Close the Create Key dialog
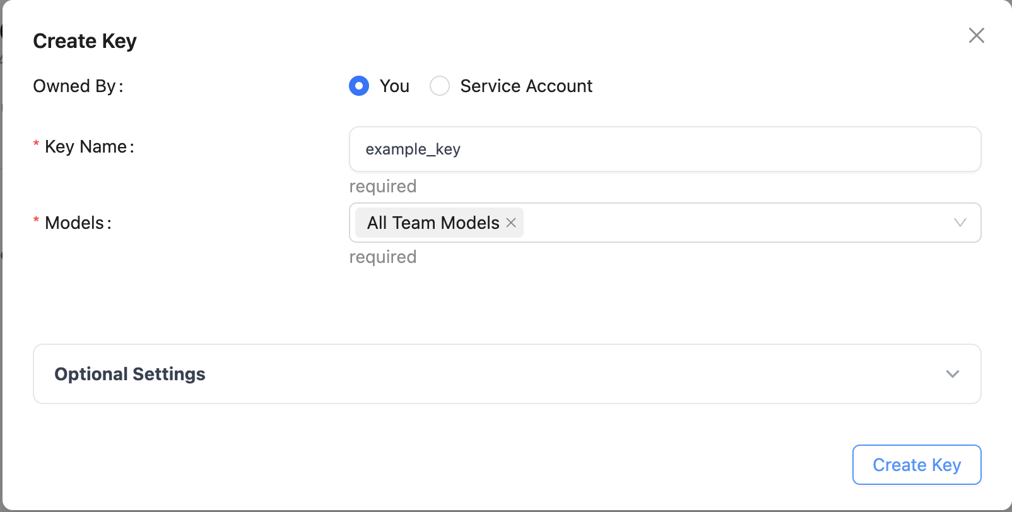 click(x=976, y=35)
